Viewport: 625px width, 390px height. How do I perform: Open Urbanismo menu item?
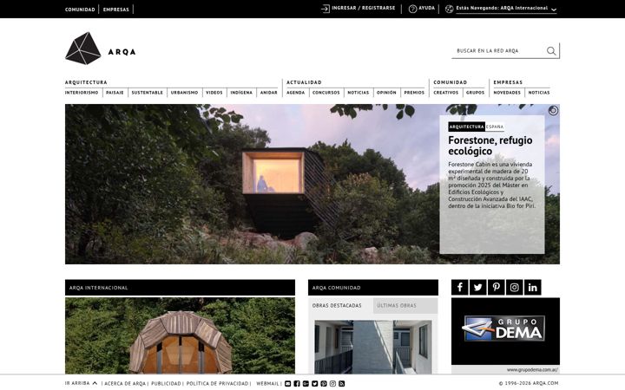pos(184,93)
